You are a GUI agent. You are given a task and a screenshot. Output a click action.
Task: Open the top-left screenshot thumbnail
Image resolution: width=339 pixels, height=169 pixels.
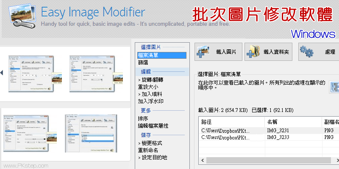pos(35,74)
